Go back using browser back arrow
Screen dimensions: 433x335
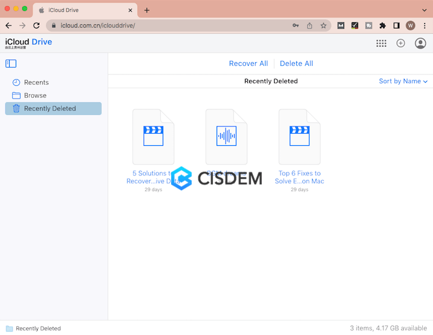tap(8, 25)
